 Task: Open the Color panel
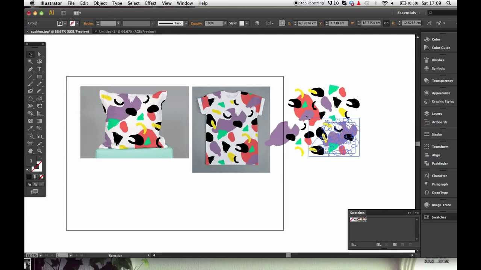pos(436,39)
